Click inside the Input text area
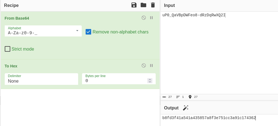The image size is (278, 126). [219, 55]
